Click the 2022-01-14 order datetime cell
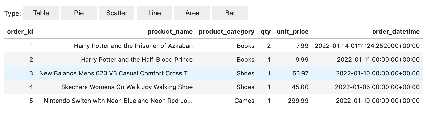The width and height of the screenshot is (428, 114). (x=367, y=46)
